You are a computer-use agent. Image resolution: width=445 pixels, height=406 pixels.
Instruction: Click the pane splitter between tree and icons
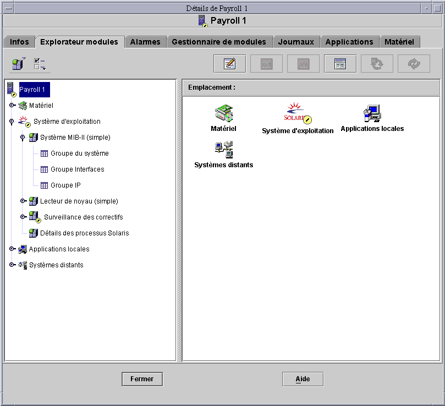click(x=179, y=220)
